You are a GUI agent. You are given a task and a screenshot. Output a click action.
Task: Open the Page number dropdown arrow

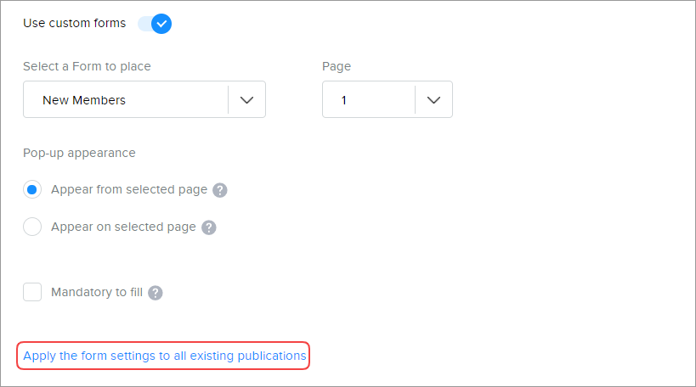(433, 99)
